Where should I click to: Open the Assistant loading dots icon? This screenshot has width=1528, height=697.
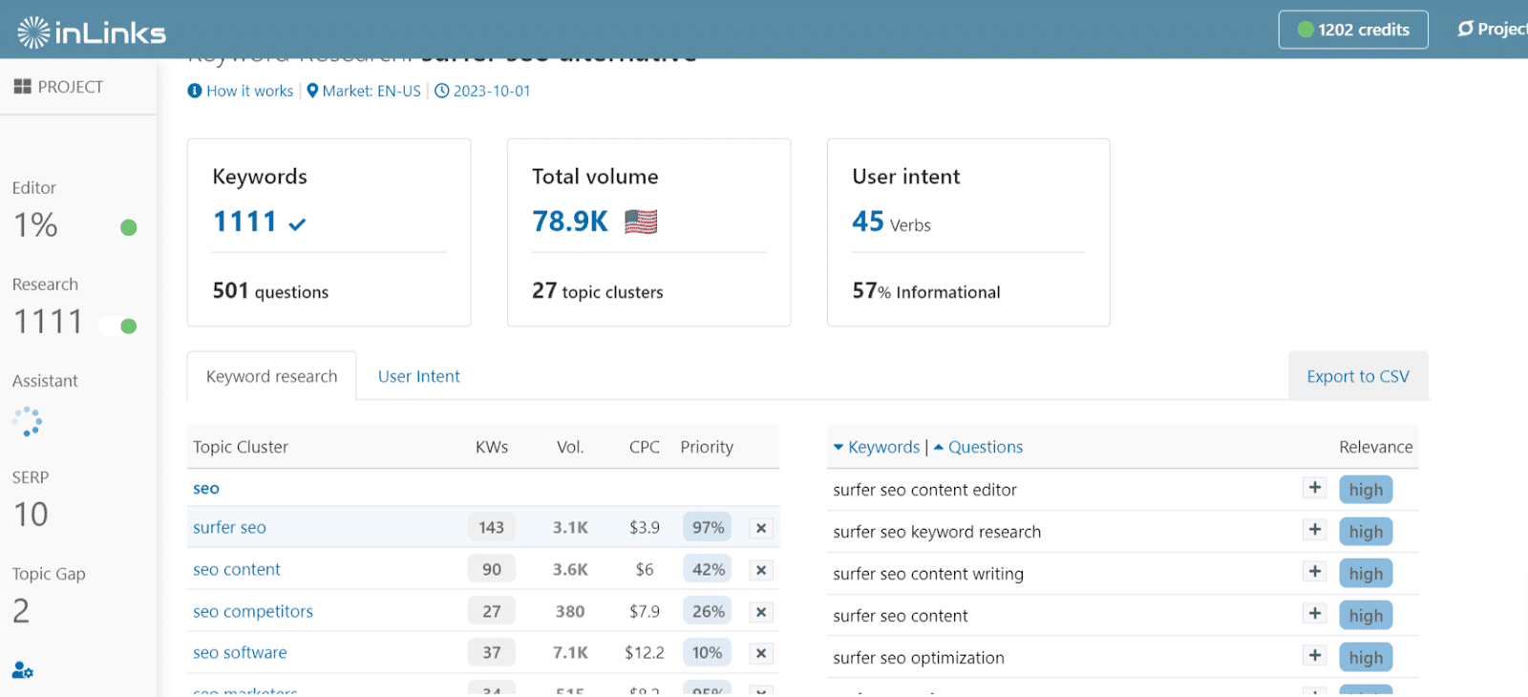click(x=28, y=421)
